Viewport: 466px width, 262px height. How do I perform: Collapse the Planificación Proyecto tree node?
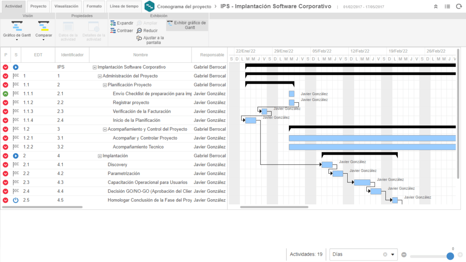pos(105,85)
